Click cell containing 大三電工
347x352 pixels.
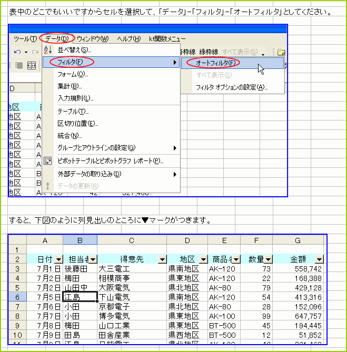(132, 269)
